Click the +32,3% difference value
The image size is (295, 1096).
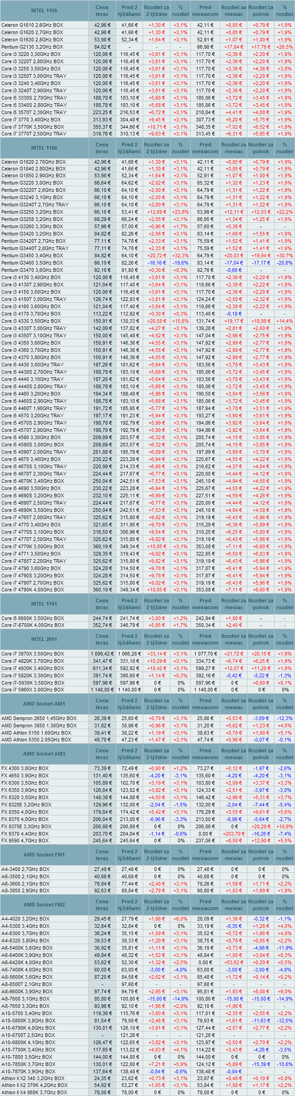180,255
